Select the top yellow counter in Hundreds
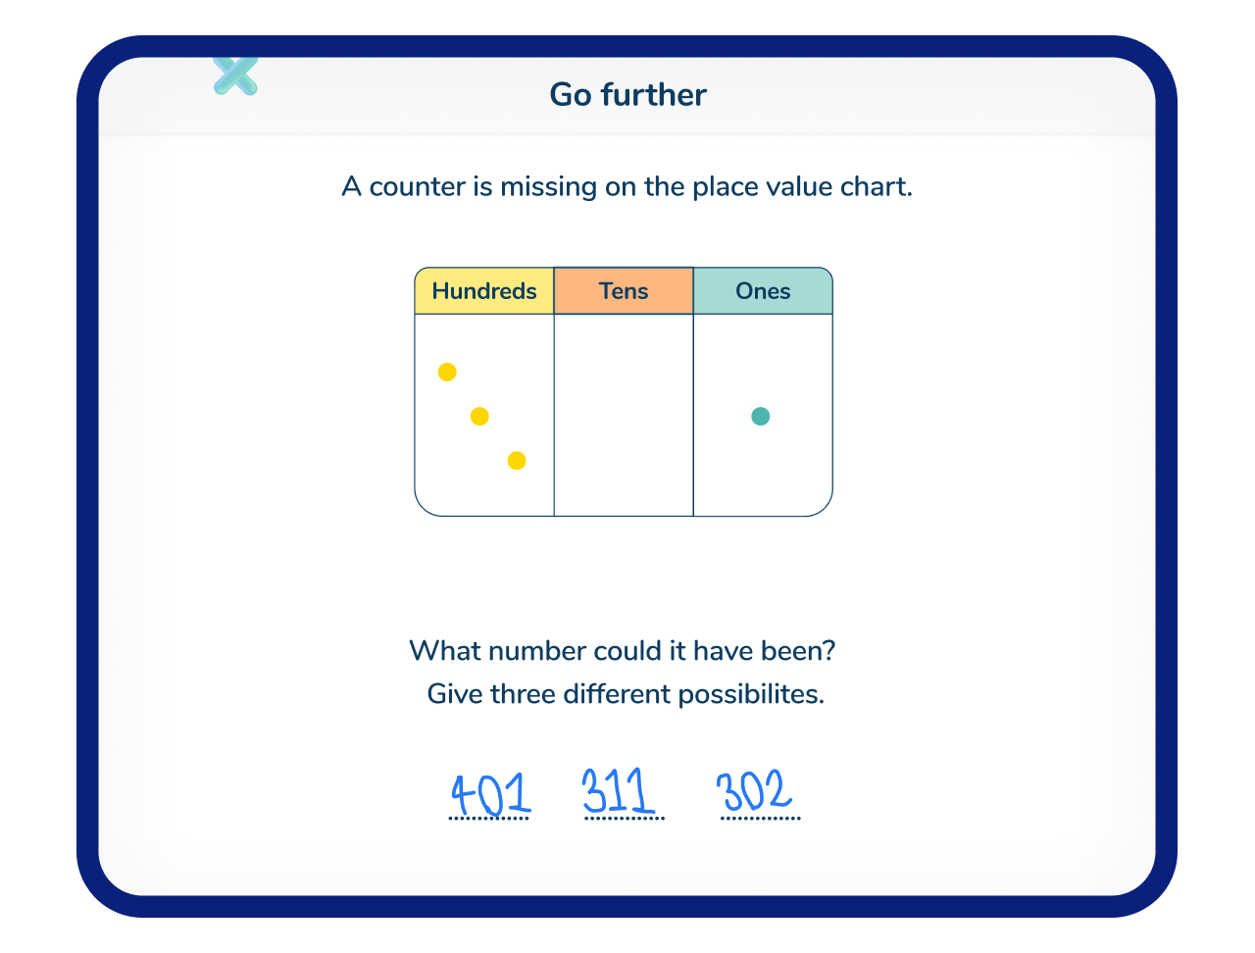The height and width of the screenshot is (953, 1255). pyautogui.click(x=447, y=372)
